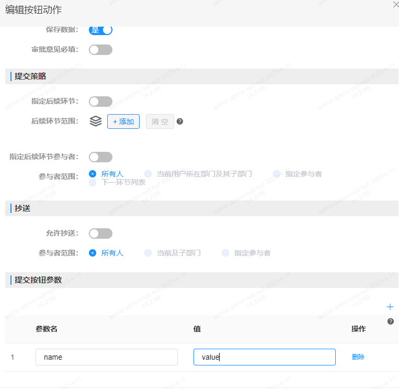Turn on the 指定后续环节 switch
Image resolution: width=399 pixels, height=389 pixels.
tap(100, 102)
